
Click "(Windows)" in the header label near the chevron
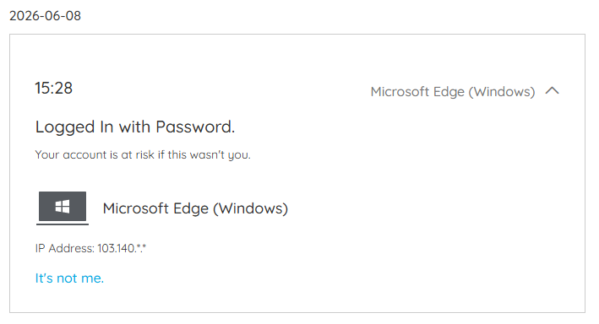tap(502, 92)
